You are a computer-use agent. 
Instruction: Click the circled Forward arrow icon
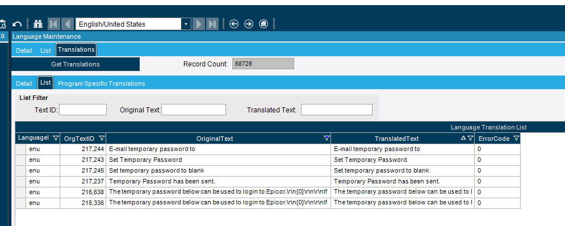[x=249, y=24]
